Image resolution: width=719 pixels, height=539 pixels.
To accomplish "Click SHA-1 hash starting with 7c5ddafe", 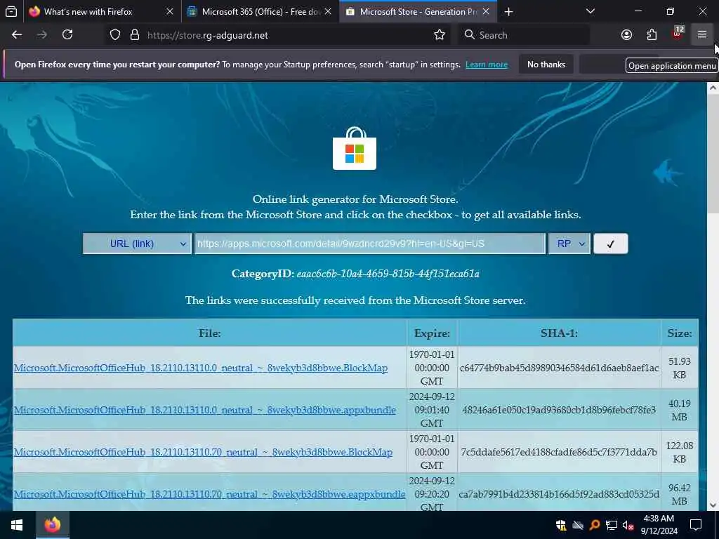I will pos(559,453).
